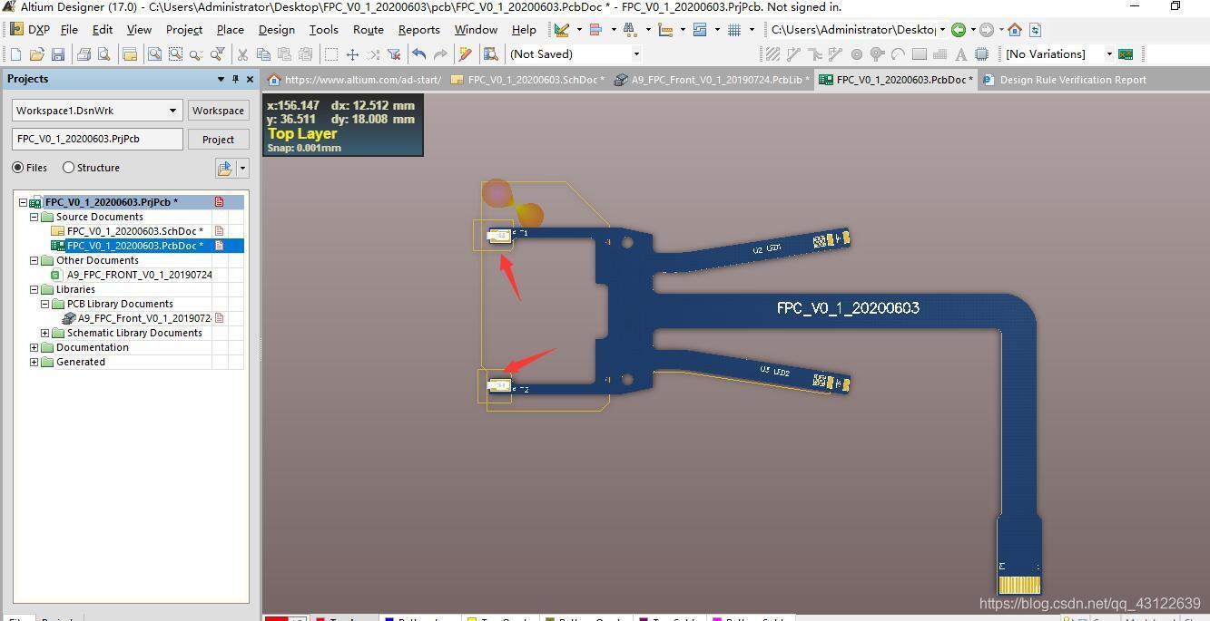The image size is (1210, 621).
Task: Collapse the Source Documents folder
Action: pos(34,217)
